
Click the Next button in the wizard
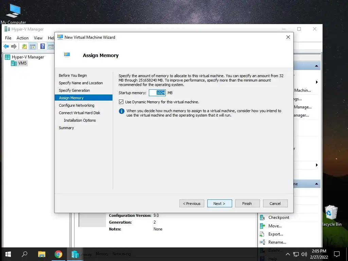pos(220,204)
